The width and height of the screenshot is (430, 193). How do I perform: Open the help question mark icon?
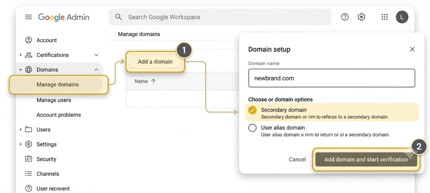(x=345, y=17)
